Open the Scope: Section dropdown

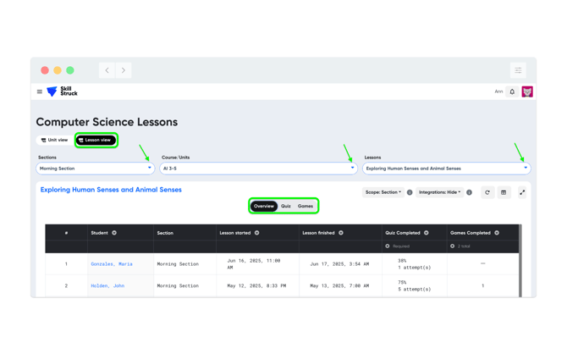tap(383, 192)
